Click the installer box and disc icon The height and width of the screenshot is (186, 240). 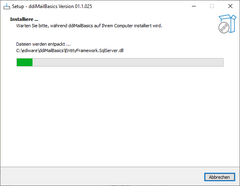tap(227, 24)
